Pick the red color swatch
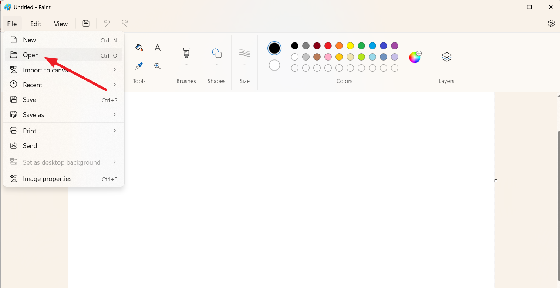The image size is (560, 288). pos(328,46)
